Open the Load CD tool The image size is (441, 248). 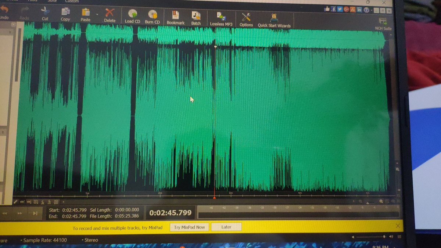click(132, 16)
